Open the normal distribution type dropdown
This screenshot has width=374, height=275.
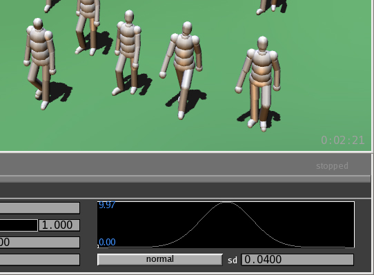pyautogui.click(x=160, y=259)
